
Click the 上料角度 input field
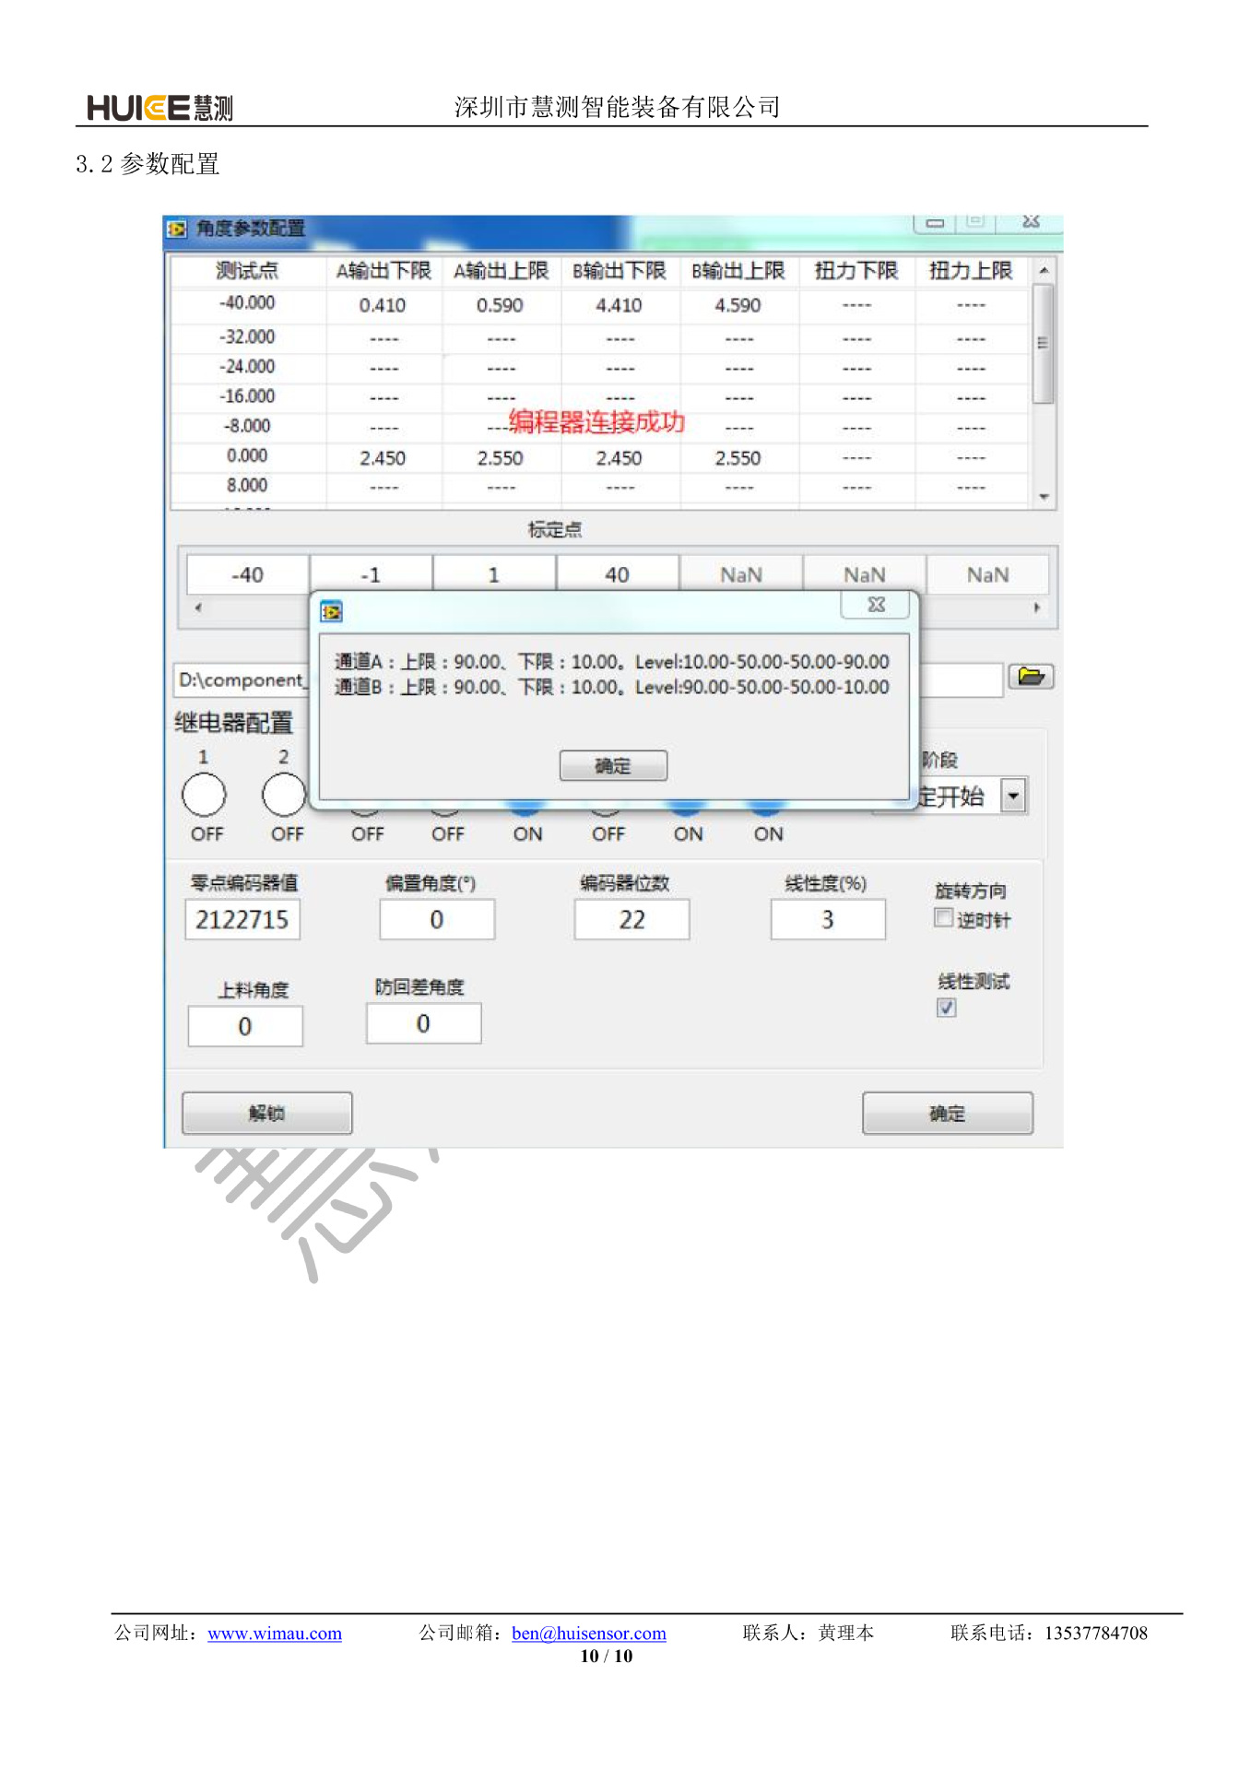245,1026
